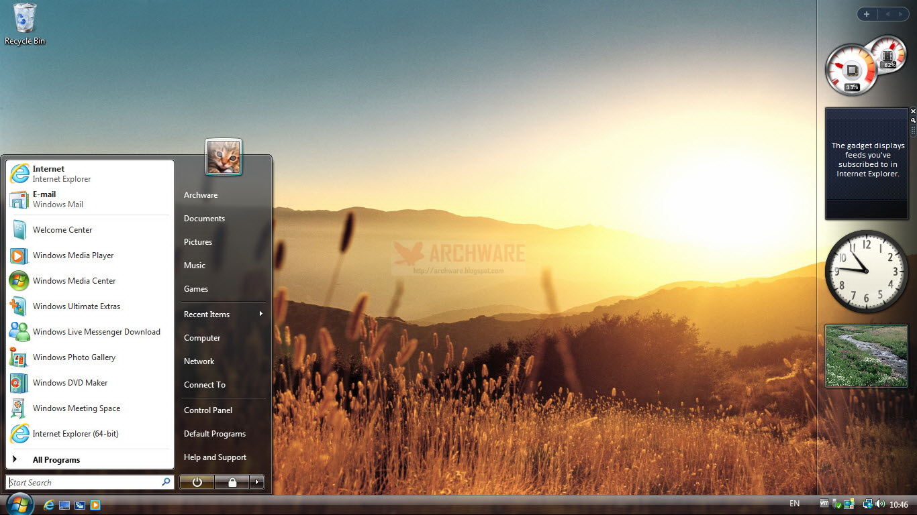Click the search magnifier in Start Search

(x=166, y=482)
